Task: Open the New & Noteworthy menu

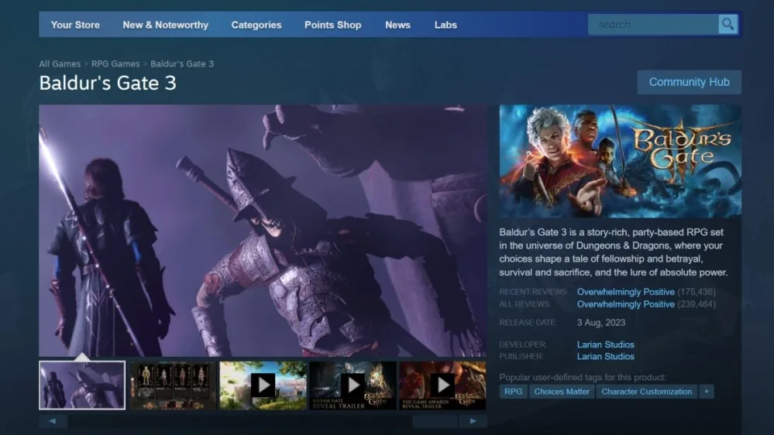Action: point(165,25)
